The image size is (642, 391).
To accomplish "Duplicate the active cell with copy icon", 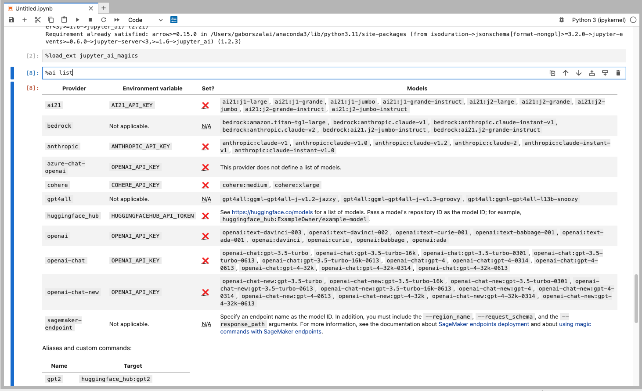I will point(552,73).
